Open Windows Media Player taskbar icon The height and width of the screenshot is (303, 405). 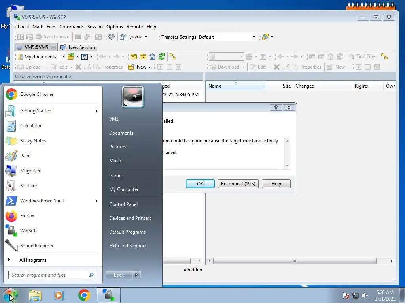[59, 295]
